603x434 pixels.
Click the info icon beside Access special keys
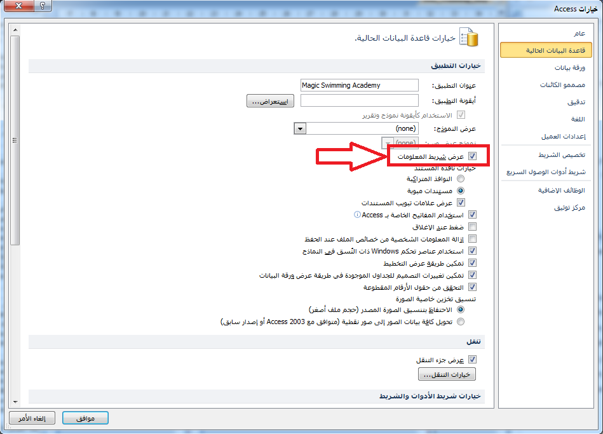[x=357, y=215]
